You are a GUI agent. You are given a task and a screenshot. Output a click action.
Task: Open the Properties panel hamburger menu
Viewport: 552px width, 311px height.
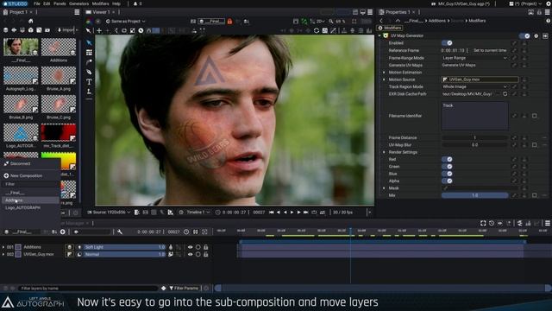548,12
